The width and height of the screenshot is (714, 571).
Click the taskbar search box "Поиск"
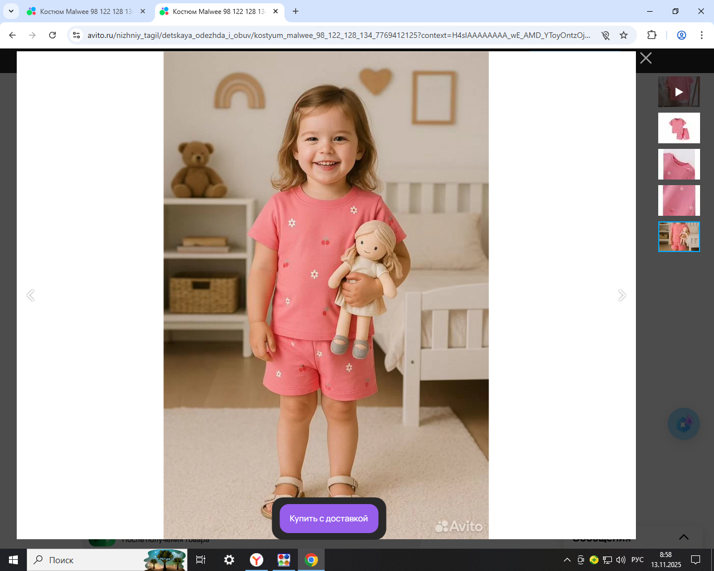point(107,560)
